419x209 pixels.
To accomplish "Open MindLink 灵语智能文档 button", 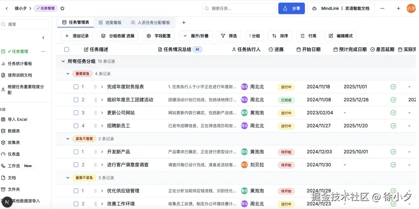I will coord(341,8).
